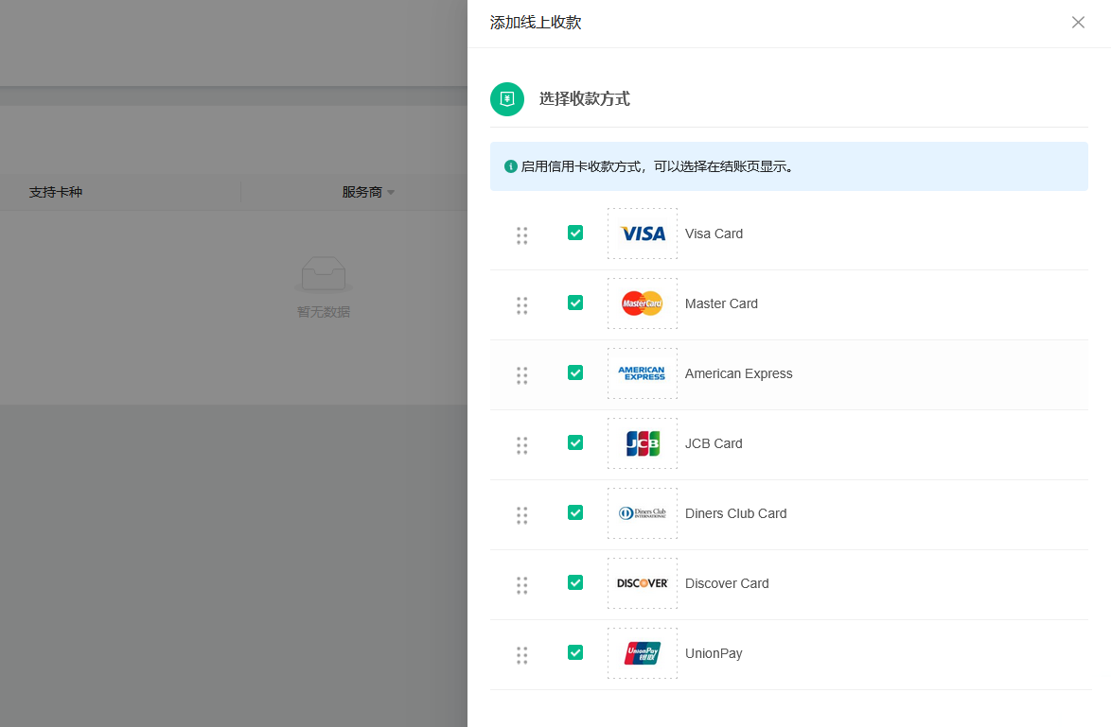Click the green payment method header icon
The width and height of the screenshot is (1111, 727).
pyautogui.click(x=507, y=99)
